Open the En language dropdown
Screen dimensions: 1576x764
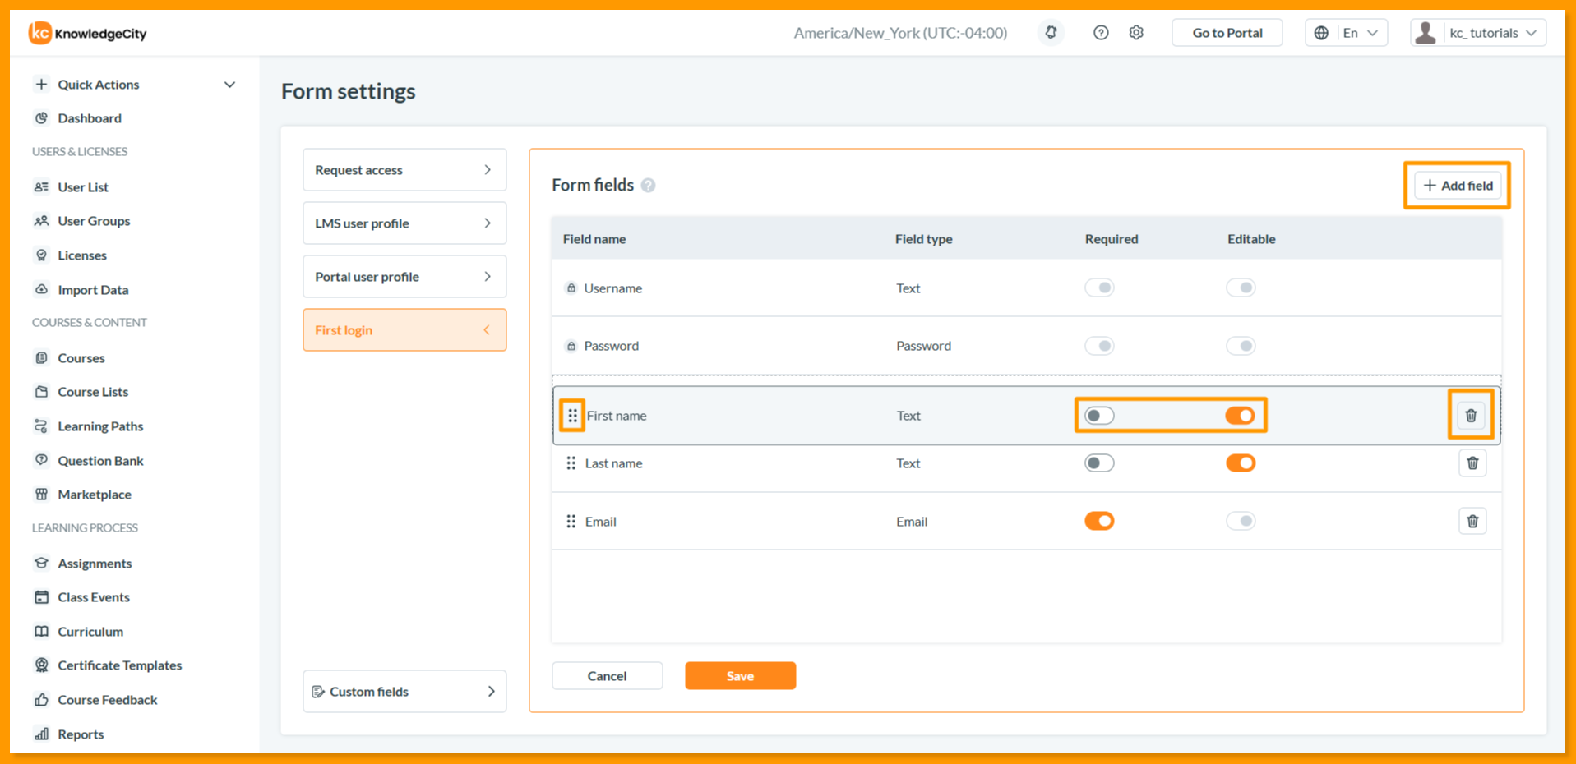[1347, 33]
